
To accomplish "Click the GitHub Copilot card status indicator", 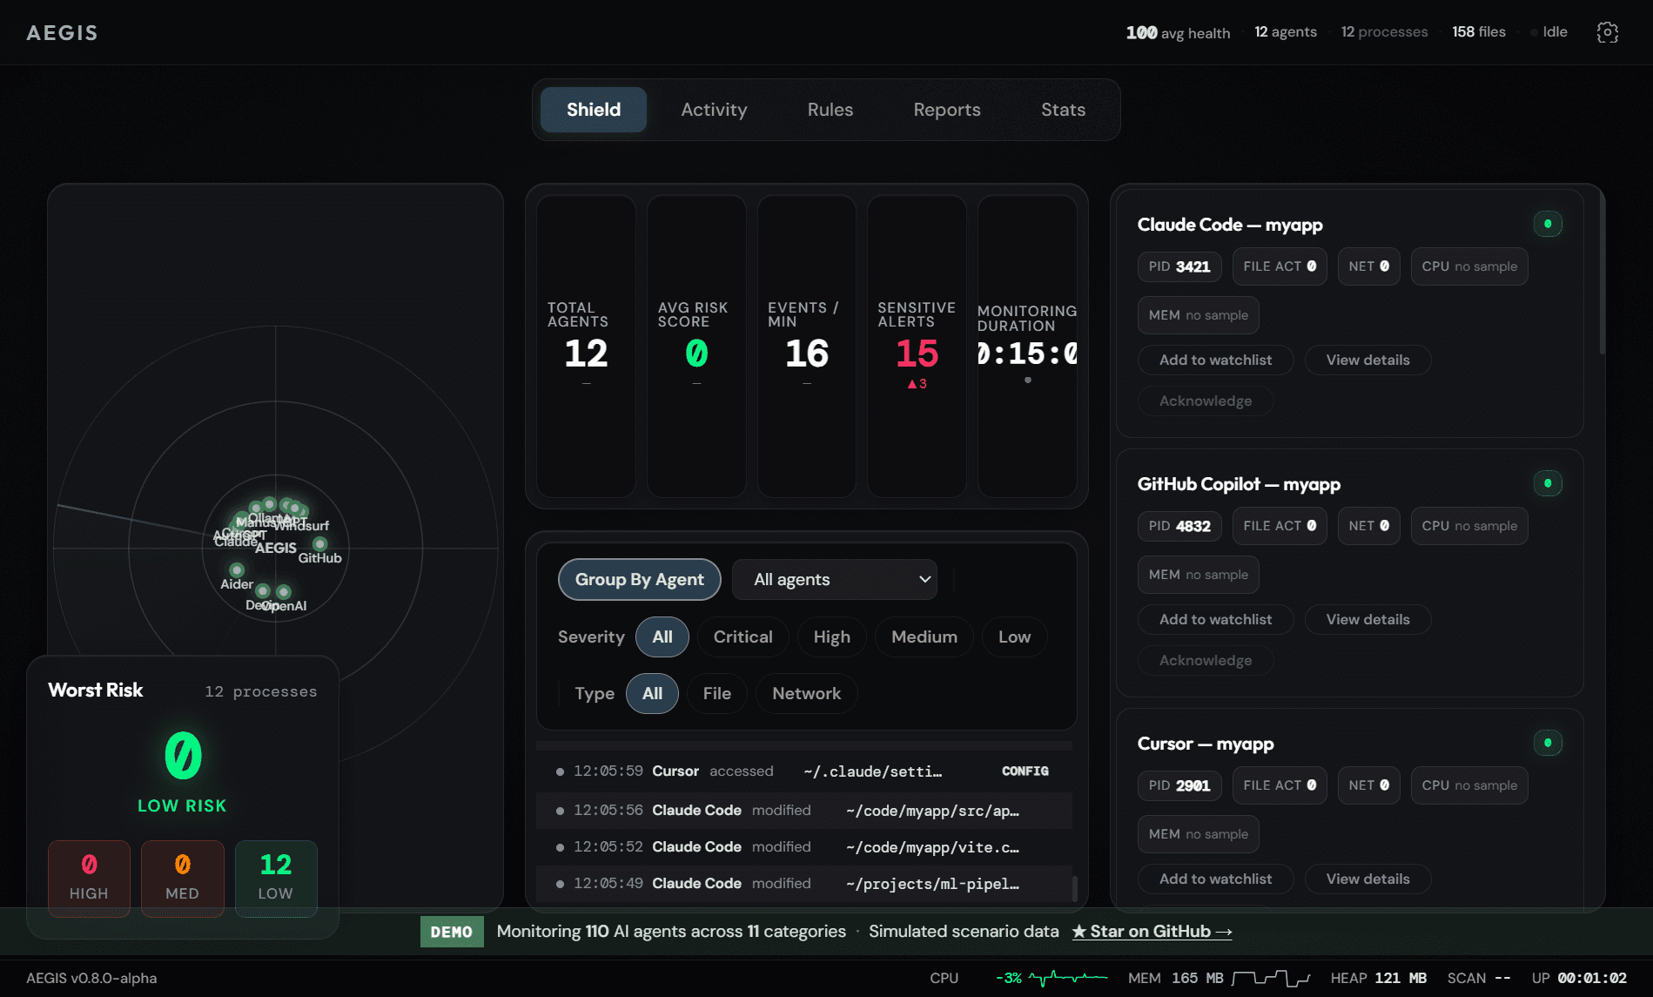I will coord(1548,483).
